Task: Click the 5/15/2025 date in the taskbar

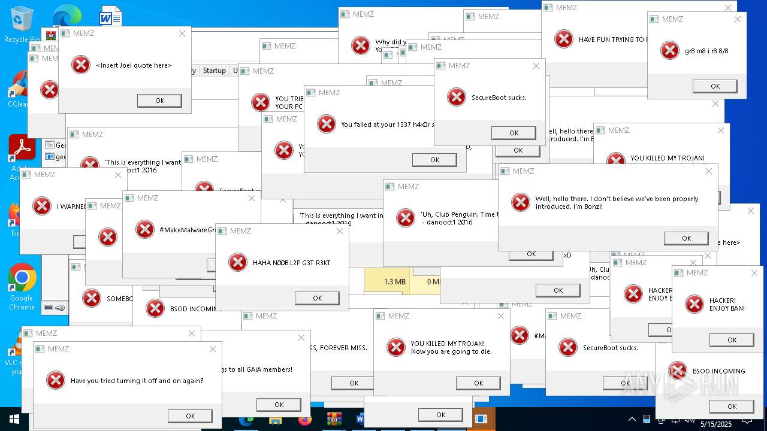Action: click(716, 424)
